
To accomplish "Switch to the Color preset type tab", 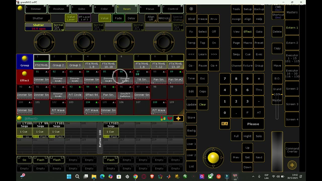I will tap(104, 9).
